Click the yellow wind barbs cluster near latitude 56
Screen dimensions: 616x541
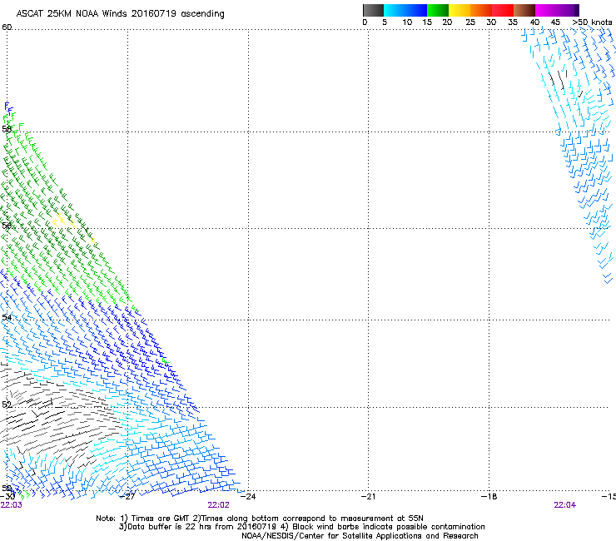(x=63, y=221)
